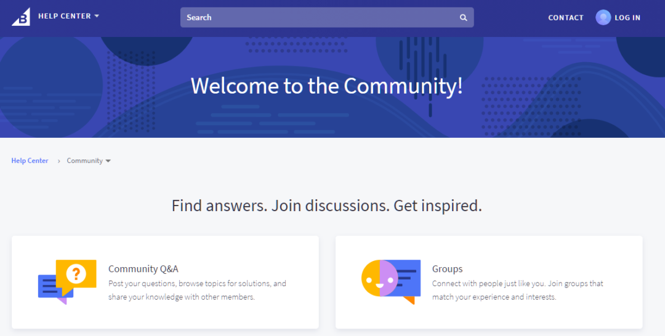The image size is (665, 336).
Task: Click the BigCommerce logo icon
Action: click(21, 17)
